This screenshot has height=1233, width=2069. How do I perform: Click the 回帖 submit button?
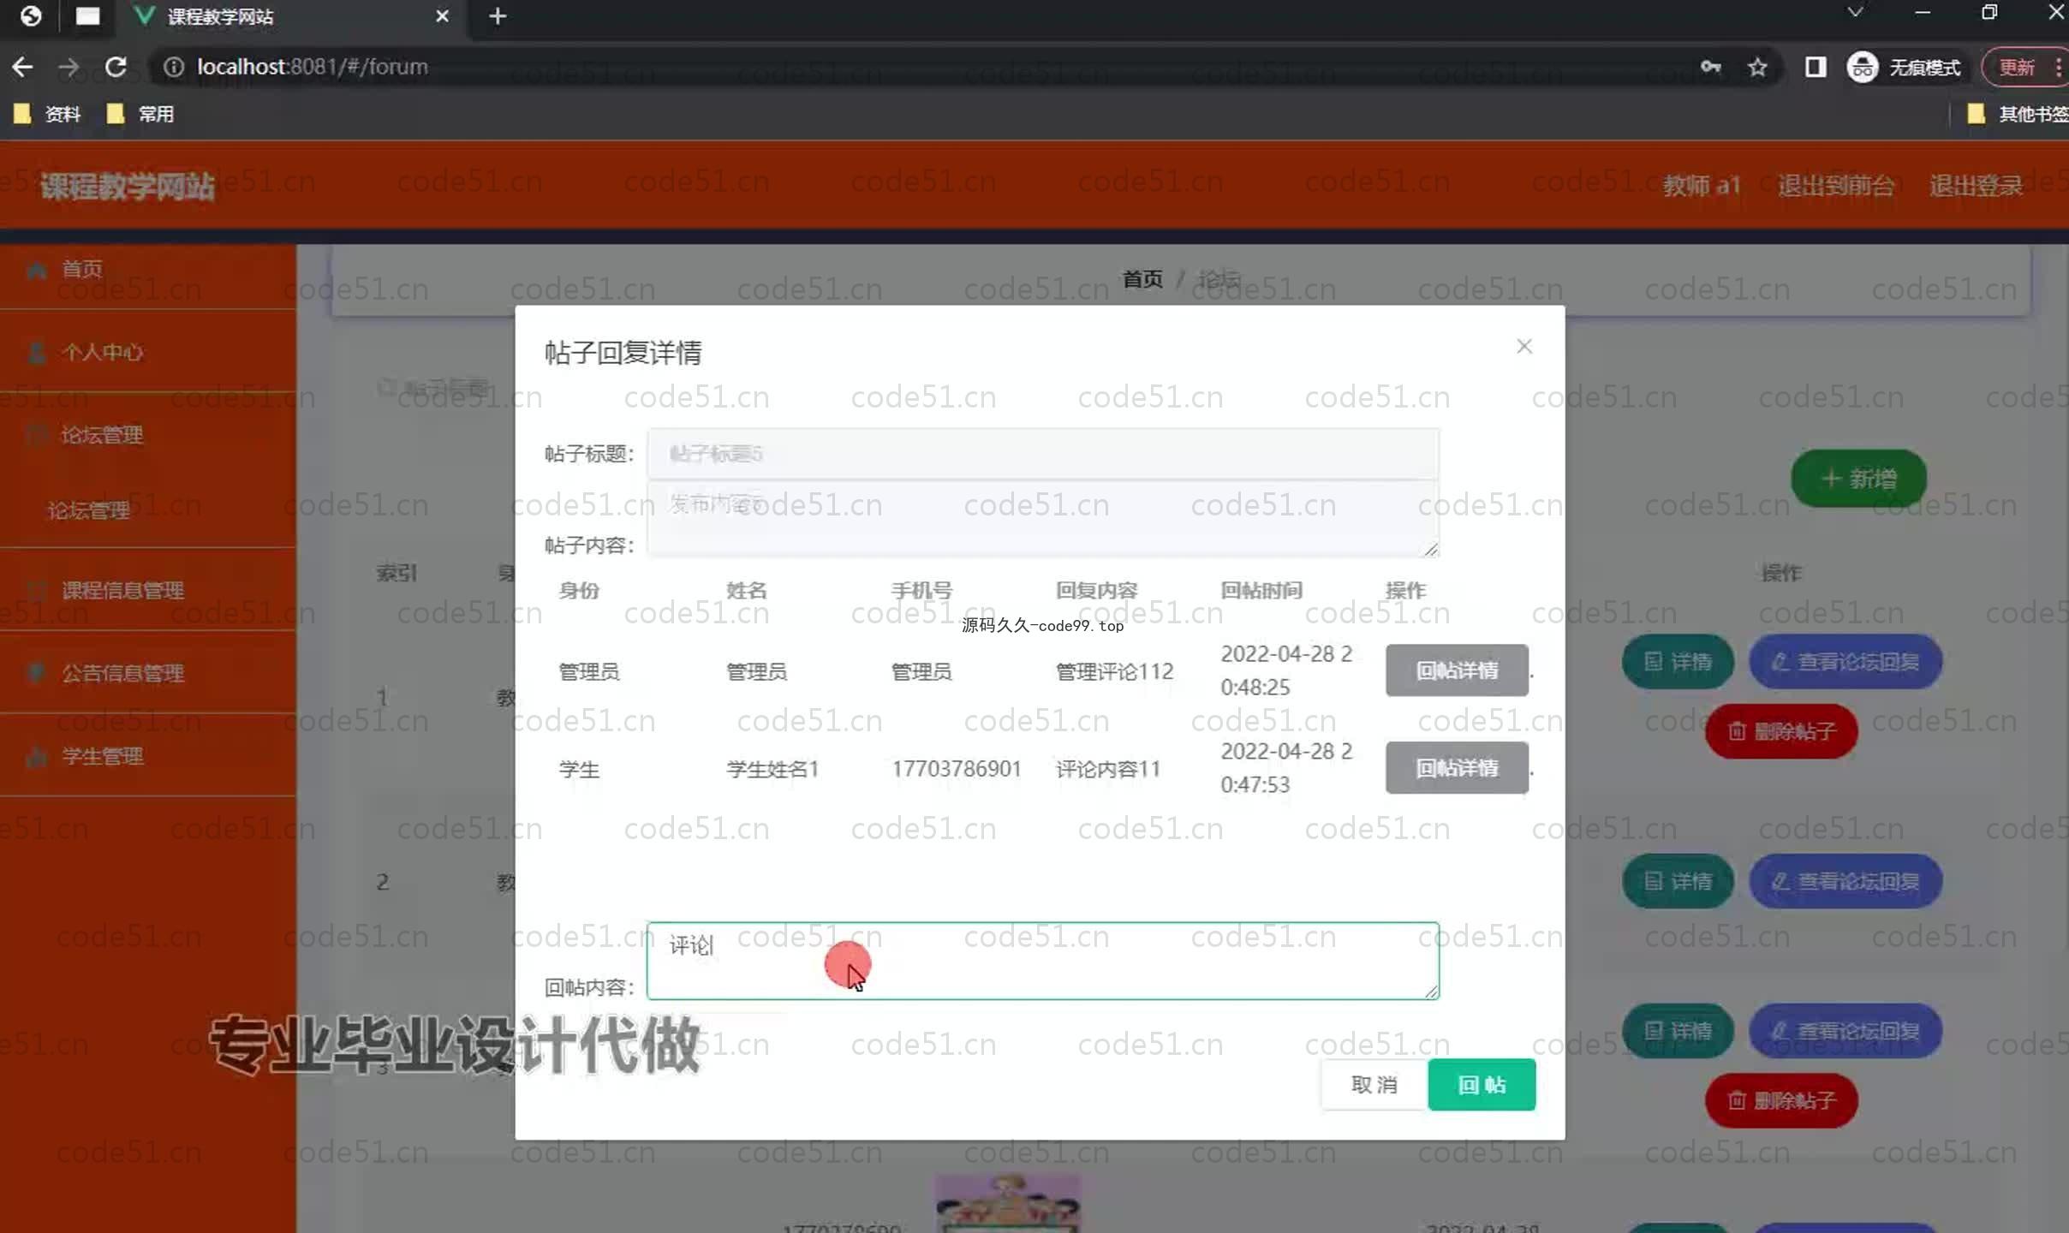(x=1482, y=1084)
